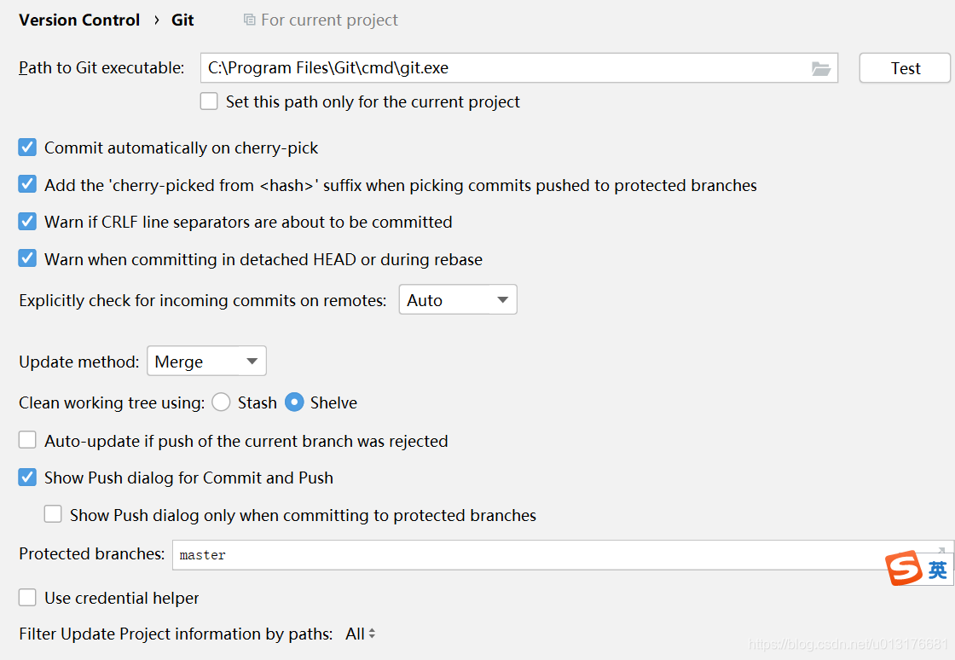Open the incoming commits Auto dropdown

point(458,300)
